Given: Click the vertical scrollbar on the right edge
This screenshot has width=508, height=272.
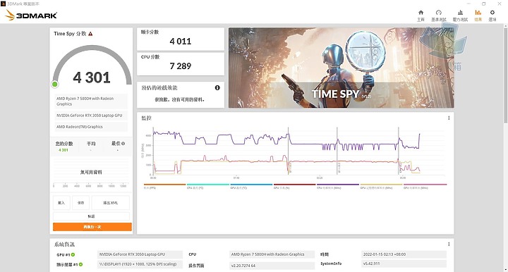Looking at the screenshot, I should (505, 75).
